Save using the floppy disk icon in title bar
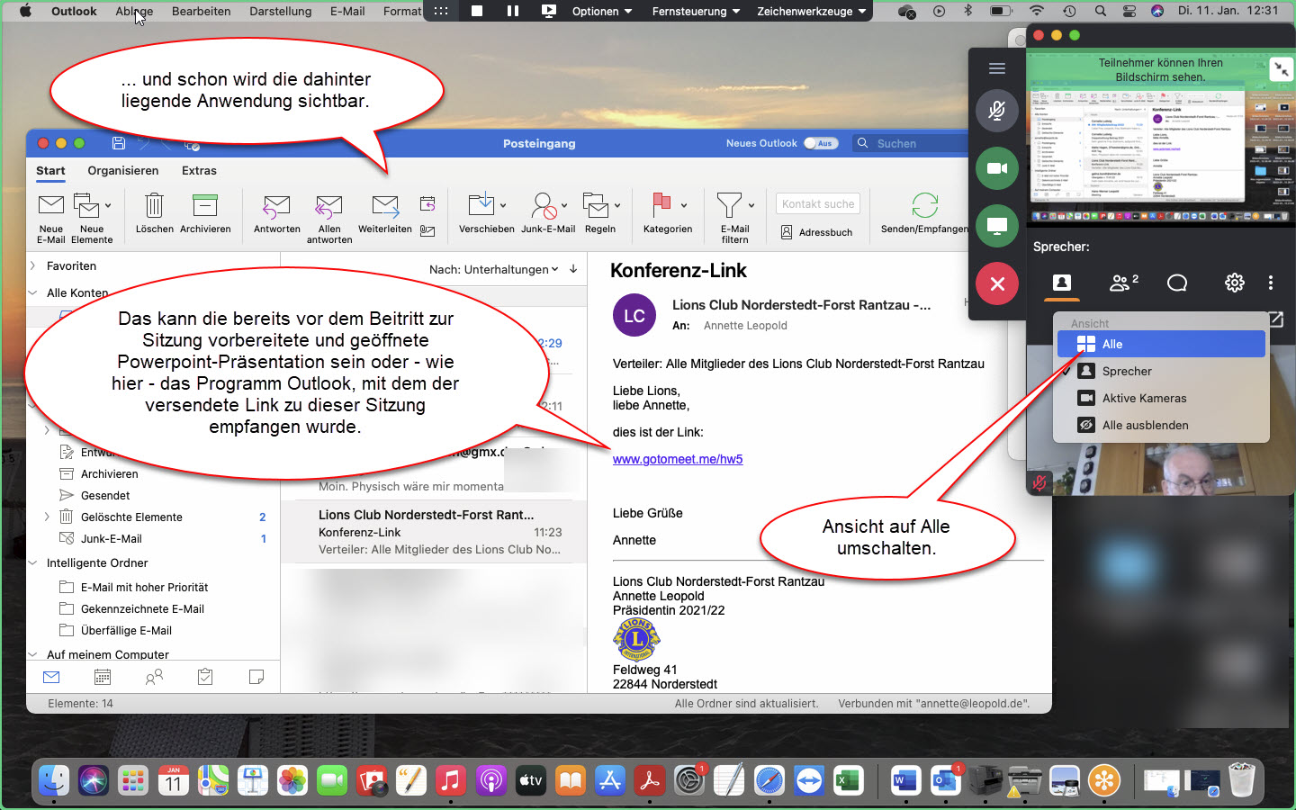 (x=118, y=143)
